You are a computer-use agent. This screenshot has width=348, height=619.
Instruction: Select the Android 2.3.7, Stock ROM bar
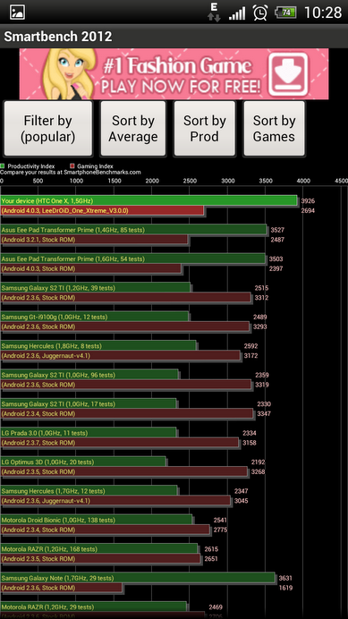(120, 443)
